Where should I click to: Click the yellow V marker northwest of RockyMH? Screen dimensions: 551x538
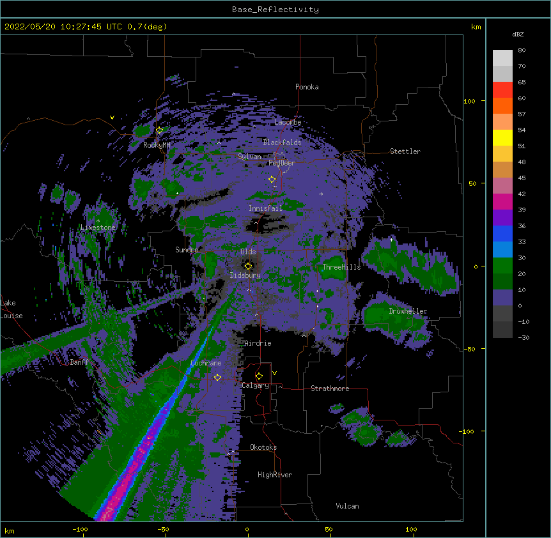[x=112, y=118]
